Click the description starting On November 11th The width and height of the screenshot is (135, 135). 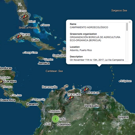[x=97, y=60]
